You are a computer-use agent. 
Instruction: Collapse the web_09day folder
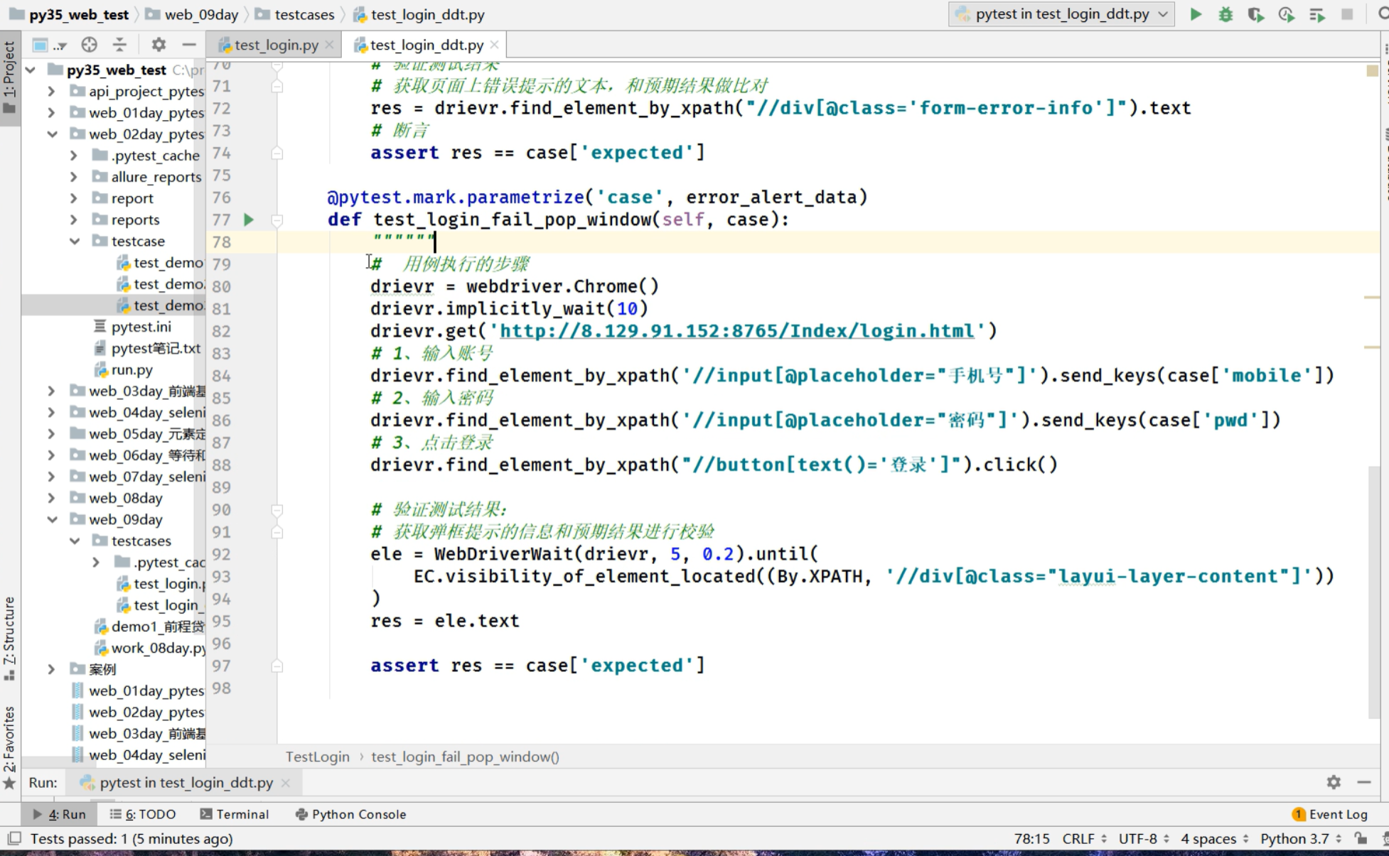(52, 519)
